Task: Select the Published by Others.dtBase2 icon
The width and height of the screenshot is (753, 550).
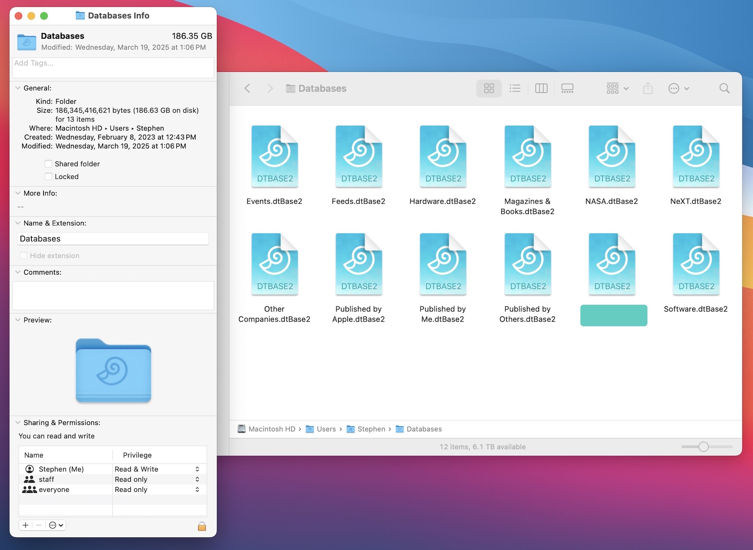Action: click(527, 264)
